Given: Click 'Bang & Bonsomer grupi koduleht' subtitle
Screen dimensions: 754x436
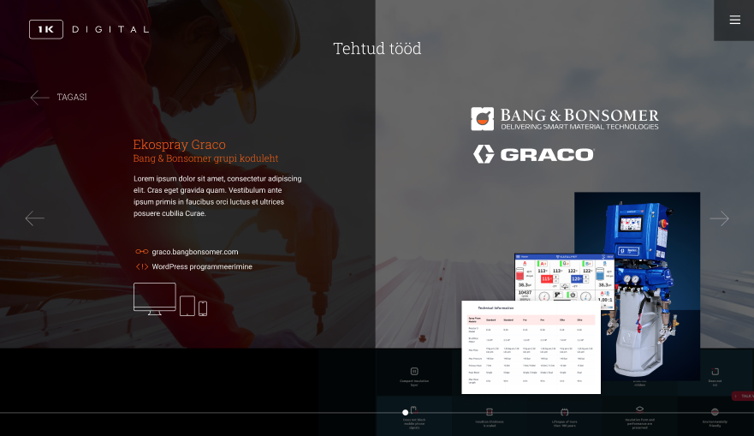Looking at the screenshot, I should click(x=205, y=158).
